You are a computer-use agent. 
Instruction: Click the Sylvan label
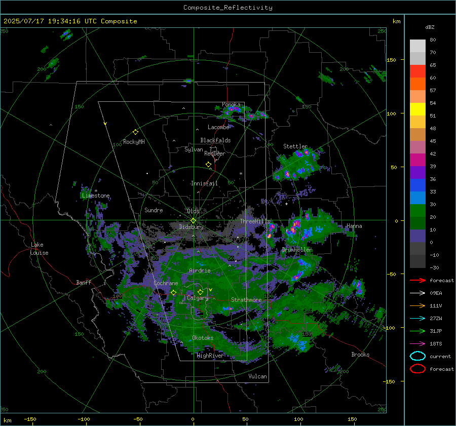pos(194,149)
